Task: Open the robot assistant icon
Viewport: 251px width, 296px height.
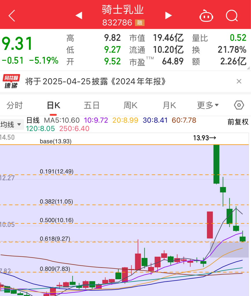Action: click(x=206, y=16)
